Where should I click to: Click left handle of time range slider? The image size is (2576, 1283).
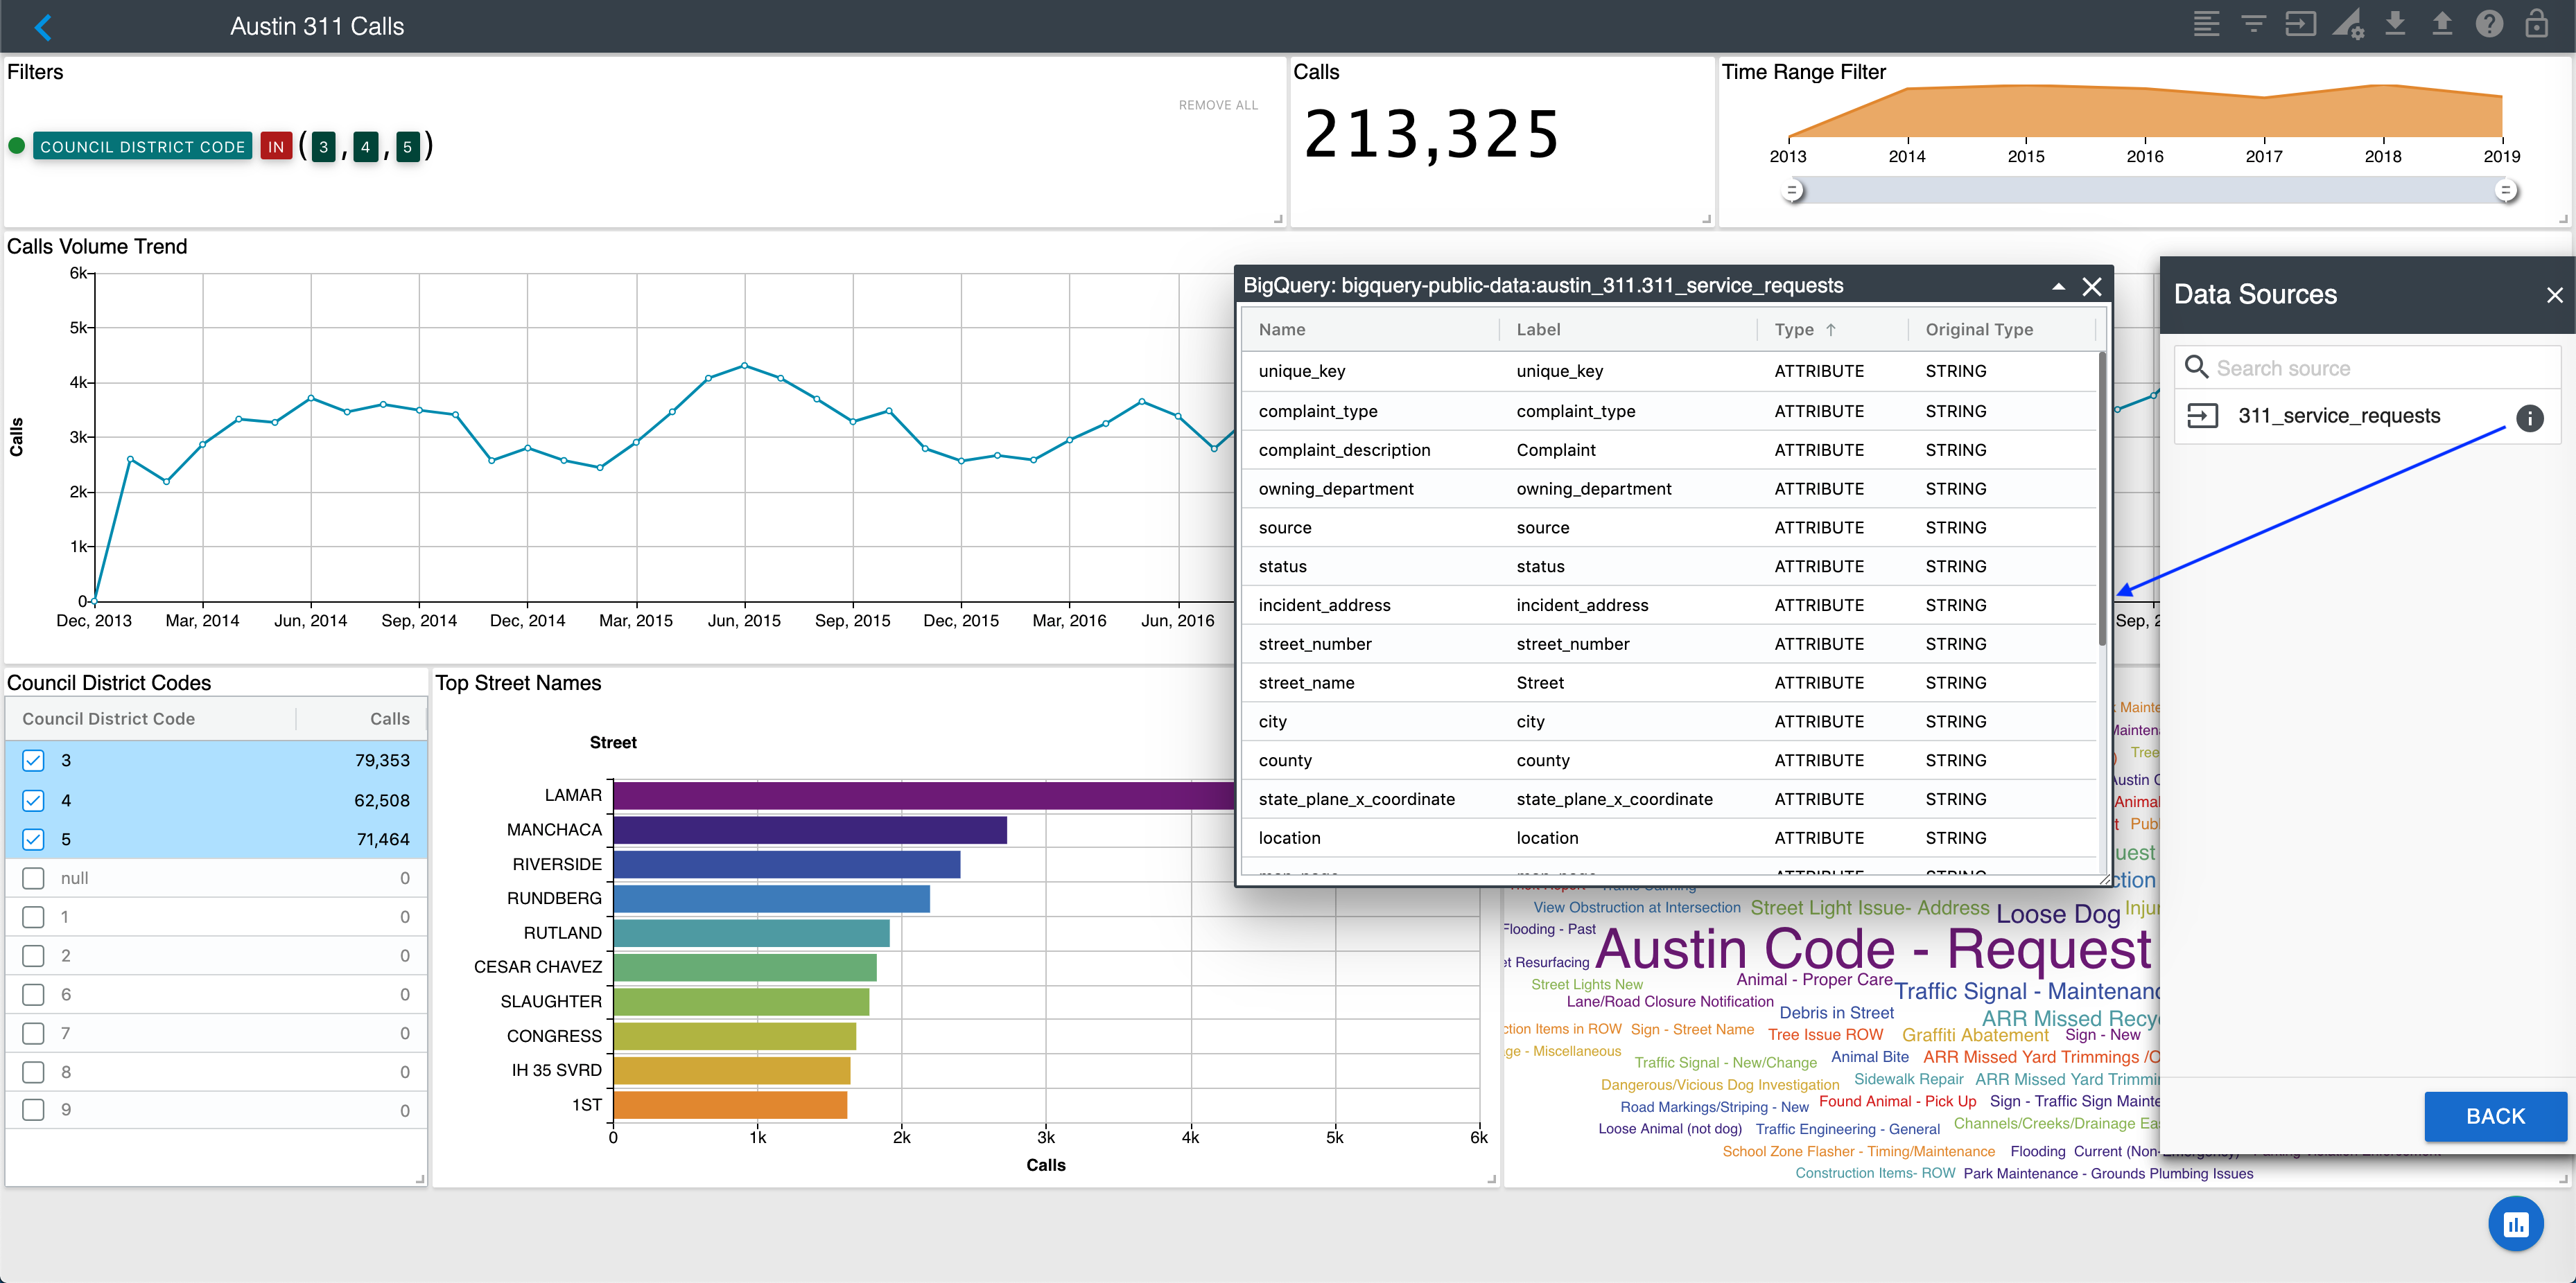click(1792, 190)
